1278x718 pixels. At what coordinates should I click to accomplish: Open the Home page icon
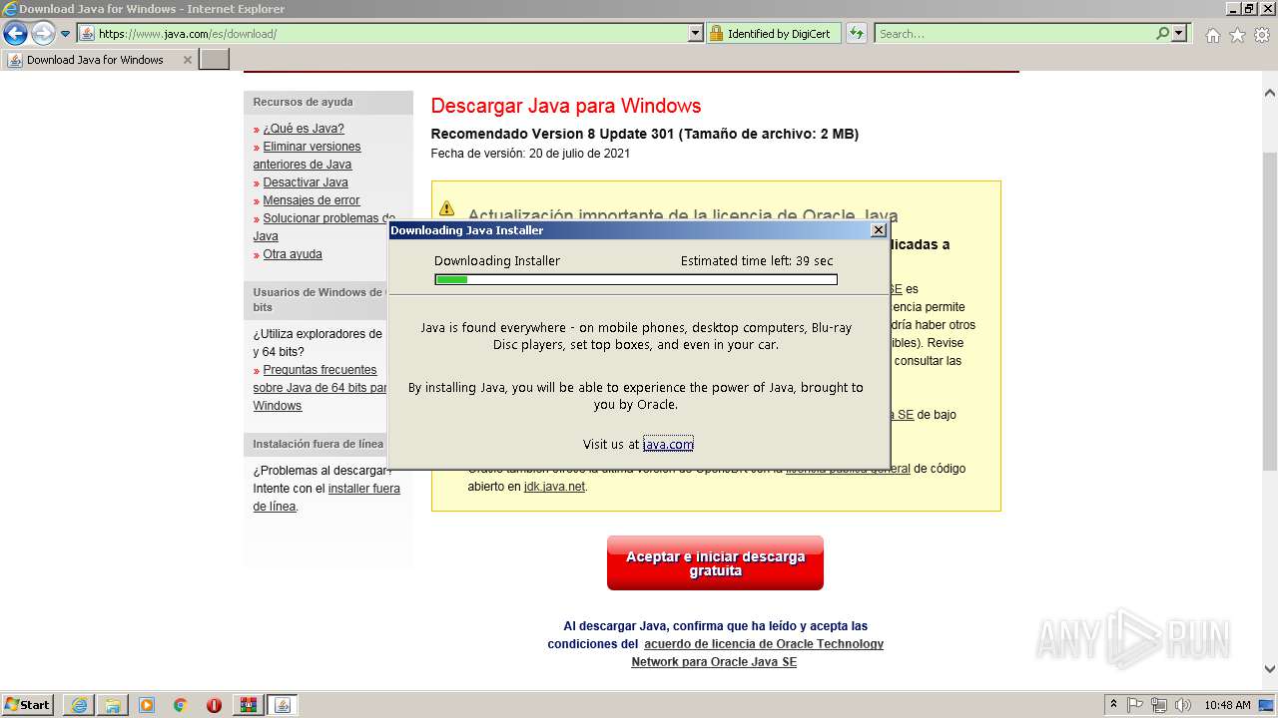tap(1212, 35)
